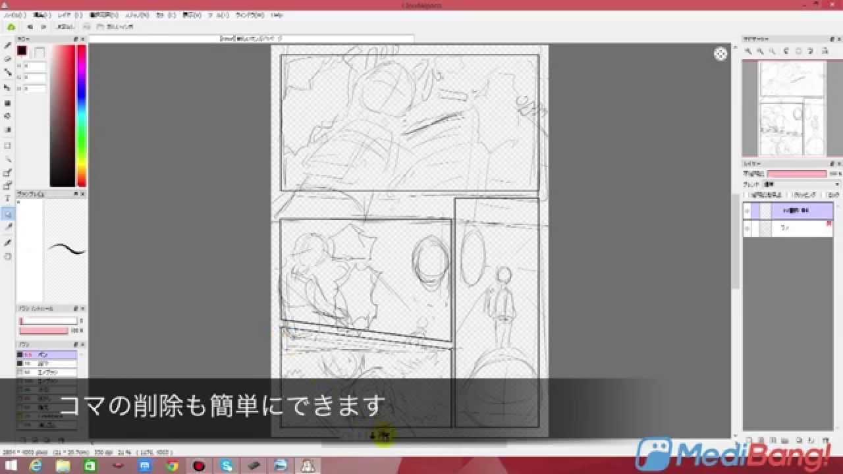The width and height of the screenshot is (843, 474).
Task: Open the layer Blend mode dropdown
Action: click(x=802, y=184)
